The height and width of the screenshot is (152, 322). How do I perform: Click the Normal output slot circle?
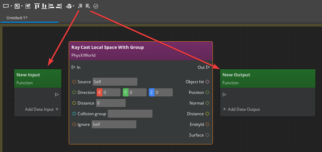pos(207,103)
